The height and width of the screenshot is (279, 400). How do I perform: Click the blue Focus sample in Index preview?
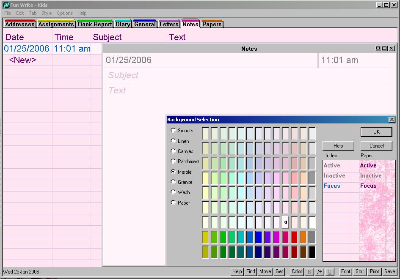(332, 186)
